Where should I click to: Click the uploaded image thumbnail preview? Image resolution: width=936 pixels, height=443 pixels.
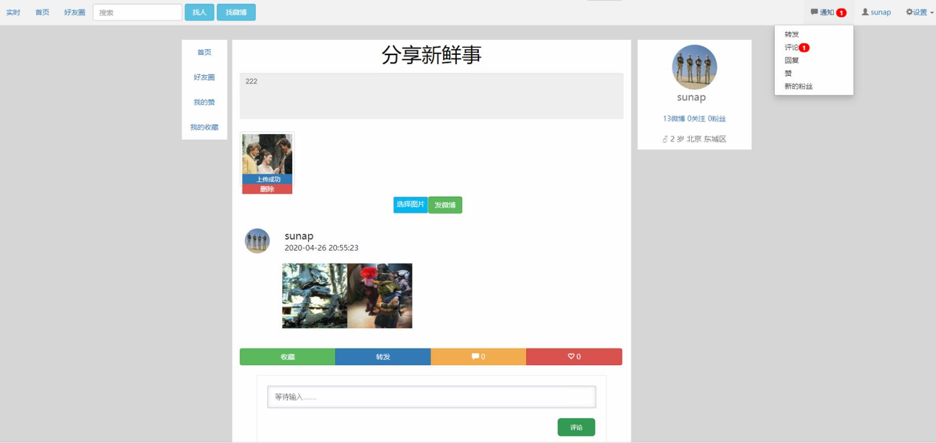point(267,154)
